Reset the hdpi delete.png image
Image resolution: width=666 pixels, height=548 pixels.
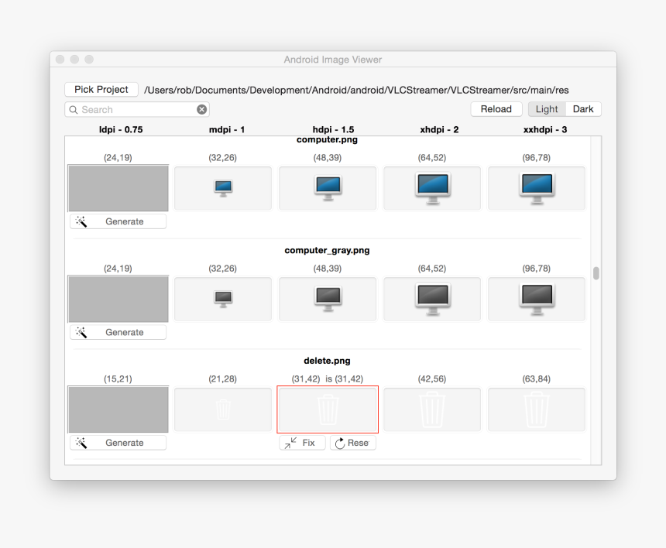[x=353, y=443]
